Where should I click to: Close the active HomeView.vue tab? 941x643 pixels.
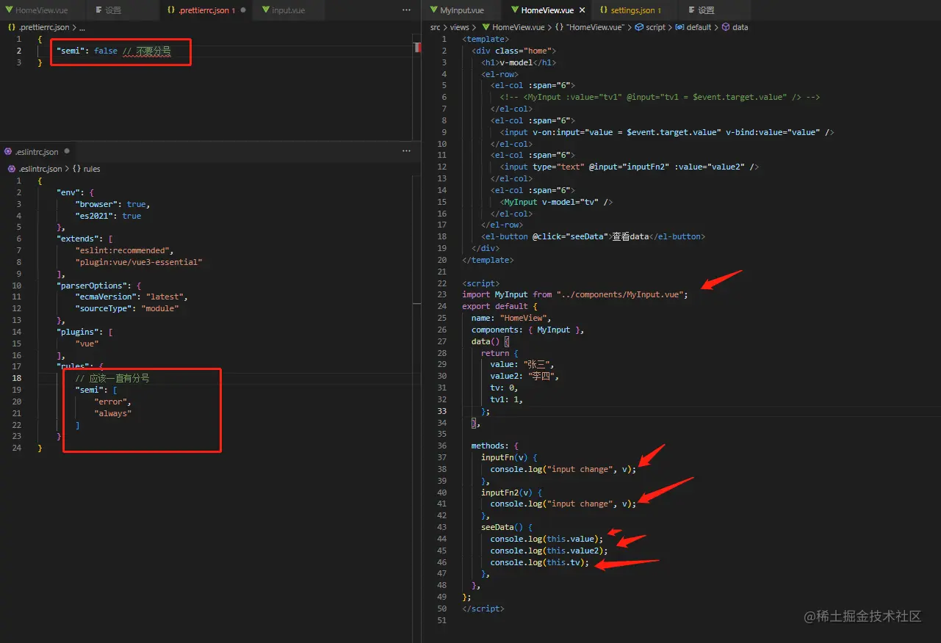[x=582, y=10]
